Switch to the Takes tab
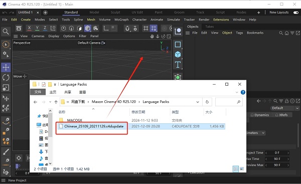The width and height of the screenshot is (301, 184). point(209,27)
